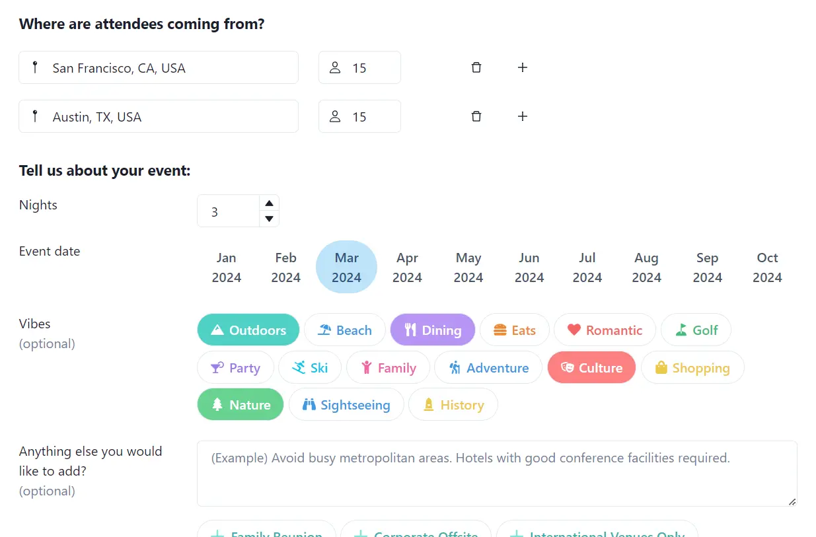Screen dimensions: 816x537
Task: Click the International Venues Only button
Action: tap(597, 532)
